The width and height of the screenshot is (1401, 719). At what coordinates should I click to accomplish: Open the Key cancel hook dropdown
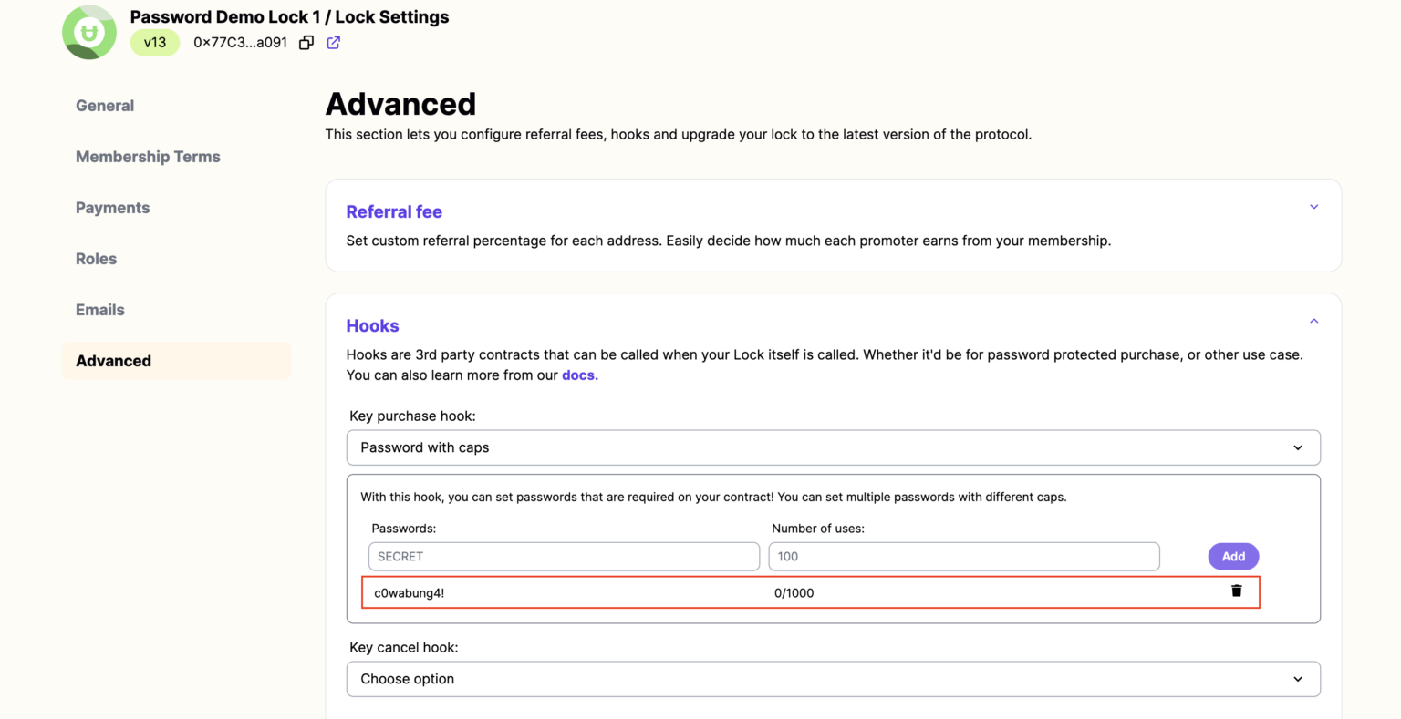[832, 679]
